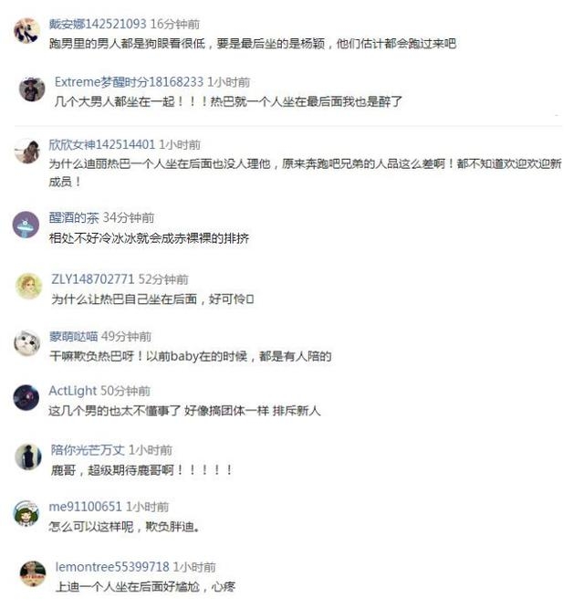584x609 pixels.
Task: Open username link 欣欣女神142514401
Action: coord(102,144)
